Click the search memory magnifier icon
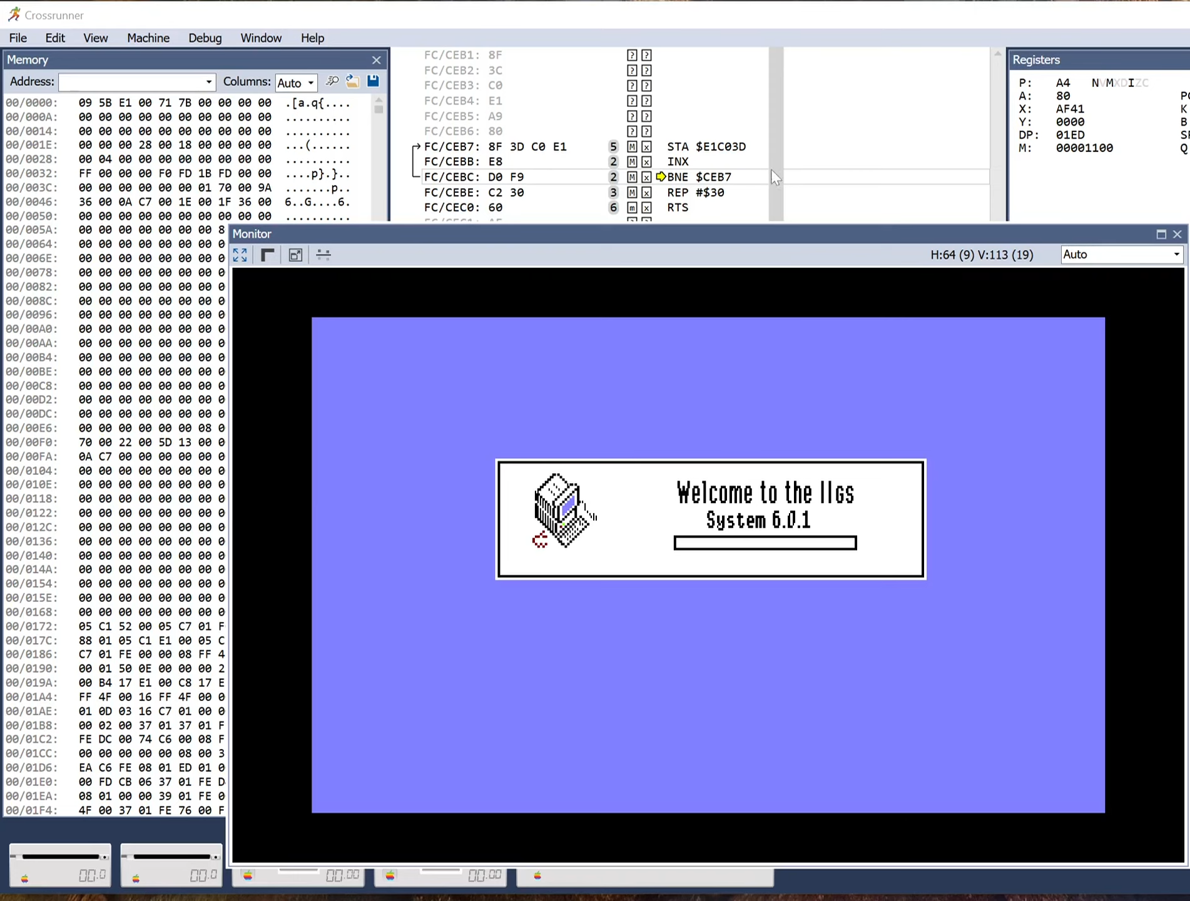This screenshot has width=1190, height=901. click(332, 81)
